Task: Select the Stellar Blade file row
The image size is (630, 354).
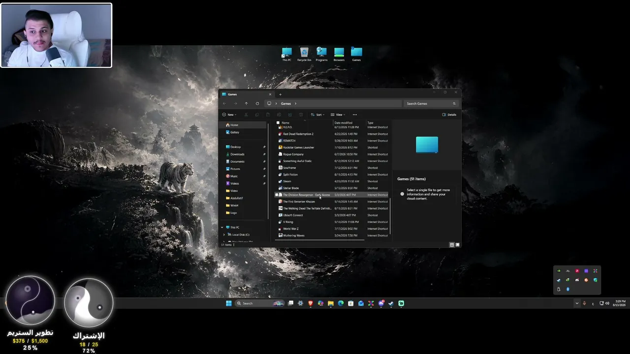Action: coord(332,188)
